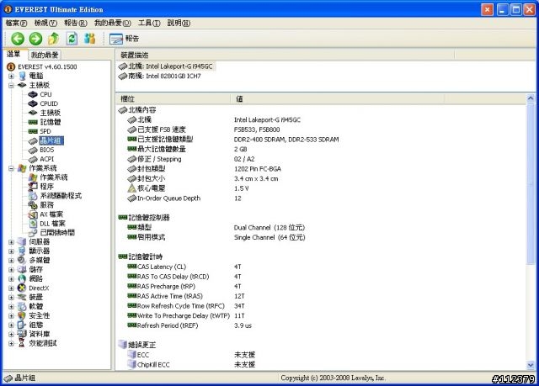Image resolution: width=539 pixels, height=386 pixels.
Task: Select the 安全性 shield icon
Action: pyautogui.click(x=22, y=315)
